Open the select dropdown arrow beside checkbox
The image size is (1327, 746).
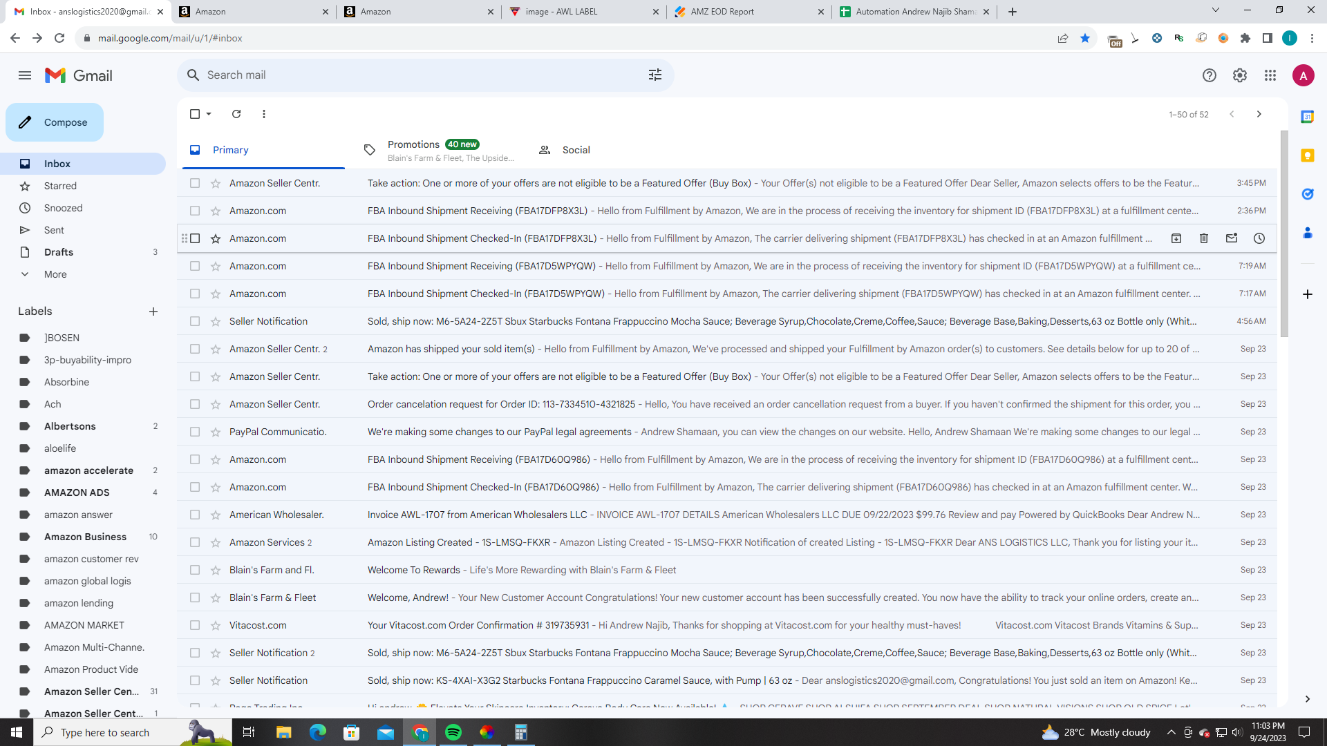click(209, 114)
